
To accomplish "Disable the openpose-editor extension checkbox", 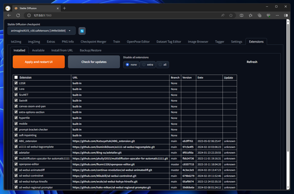I will pos(16,164).
